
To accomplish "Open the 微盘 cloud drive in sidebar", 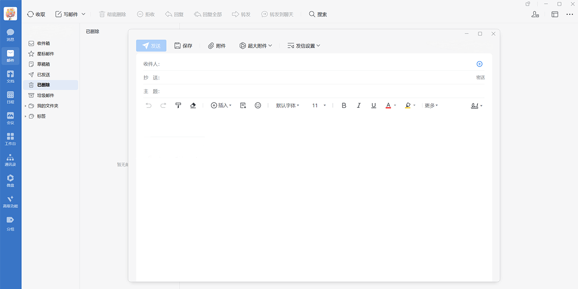I will coord(10,180).
